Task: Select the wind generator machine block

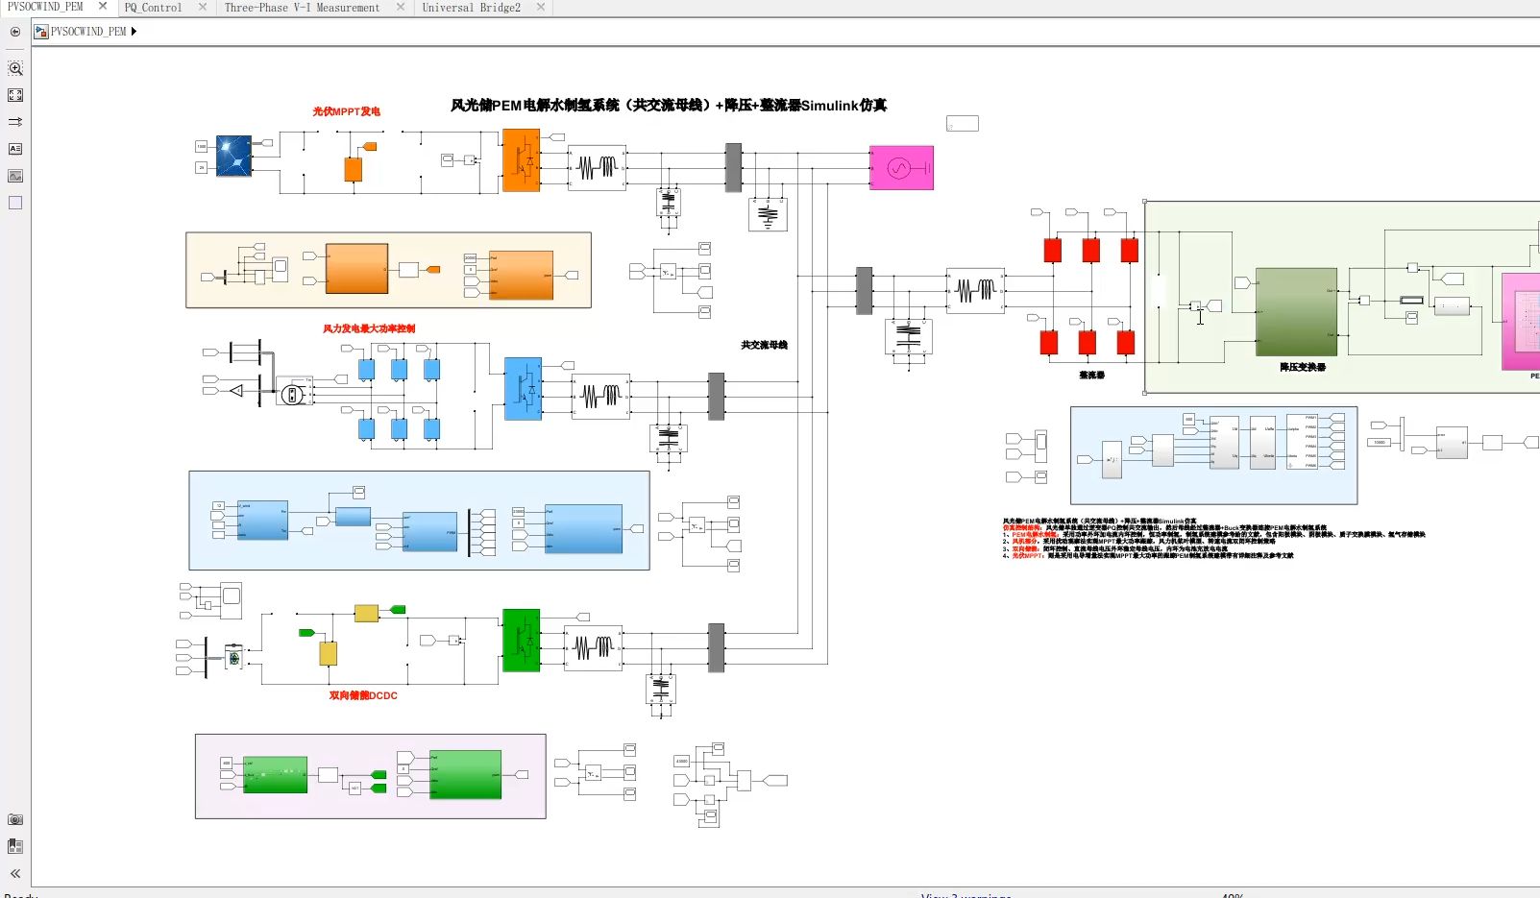Action: tap(293, 394)
